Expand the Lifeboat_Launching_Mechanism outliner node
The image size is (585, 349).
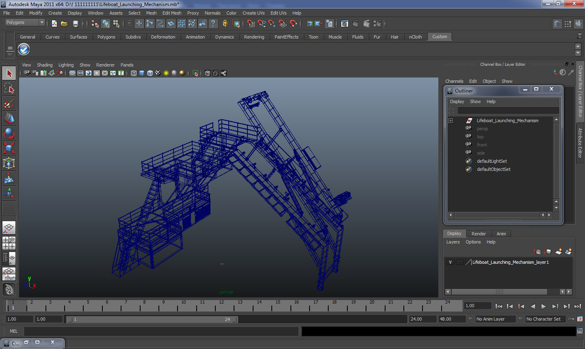coord(451,121)
